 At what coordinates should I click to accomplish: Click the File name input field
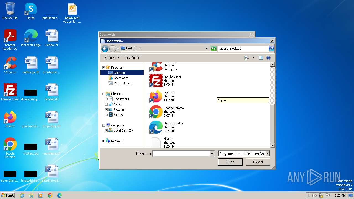[181, 154]
